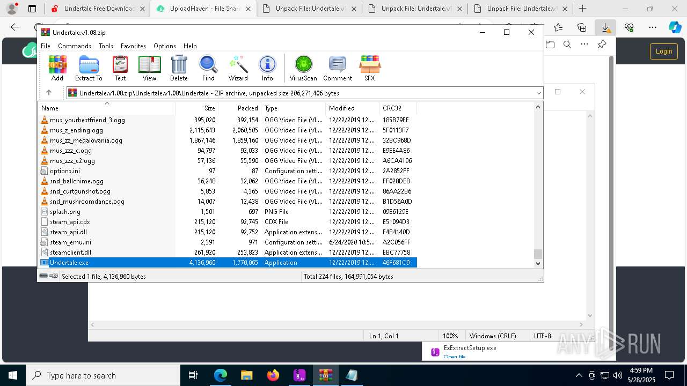Viewport: 687px width, 386px height.
Task: Open the File menu
Action: (46, 46)
